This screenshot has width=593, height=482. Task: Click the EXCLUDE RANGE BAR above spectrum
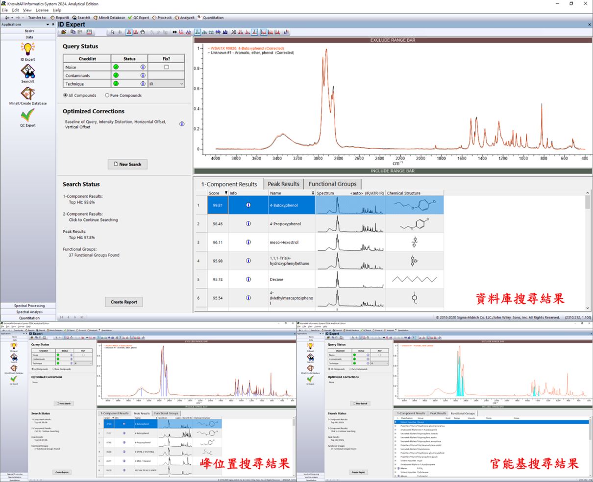coord(393,40)
